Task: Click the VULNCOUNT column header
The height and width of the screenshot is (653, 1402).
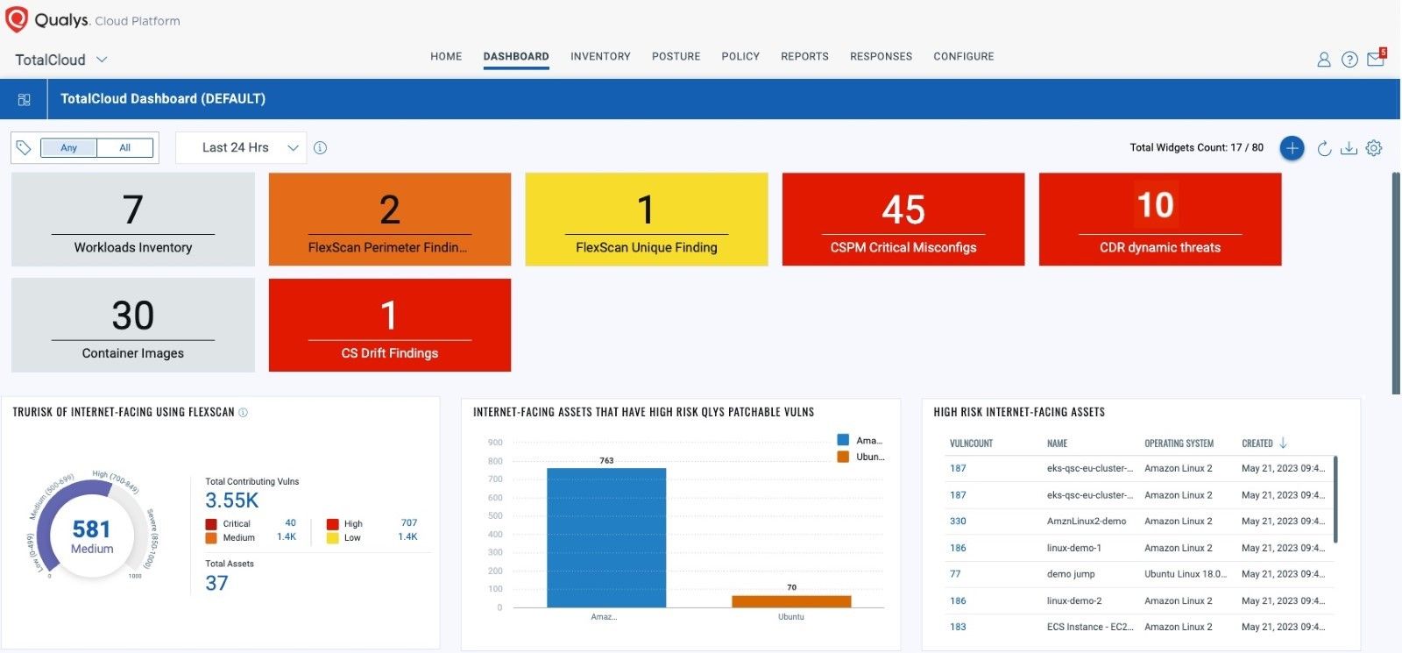Action: (x=971, y=444)
